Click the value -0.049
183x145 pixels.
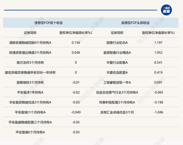[x=76, y=112]
